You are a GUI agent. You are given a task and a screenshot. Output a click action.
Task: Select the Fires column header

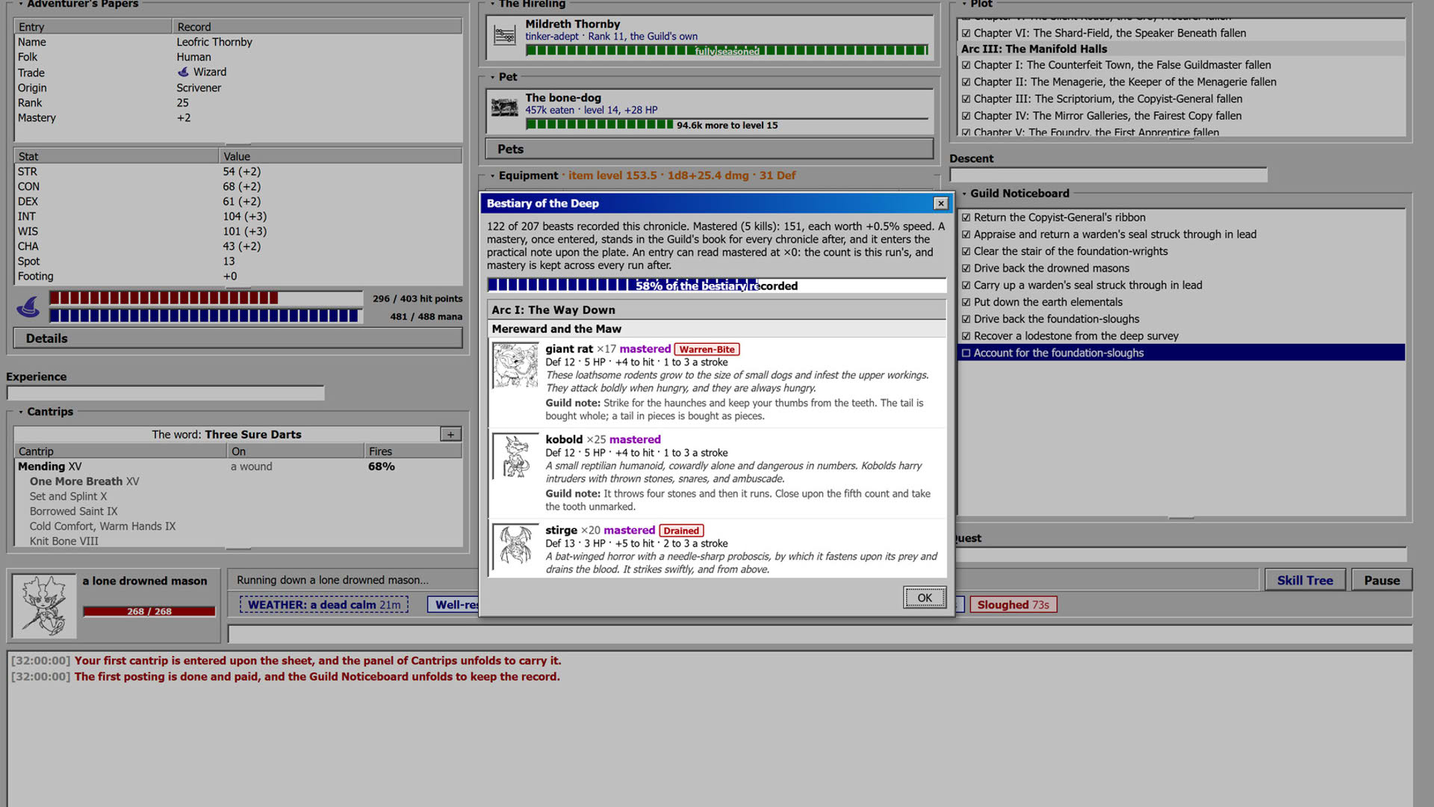413,451
